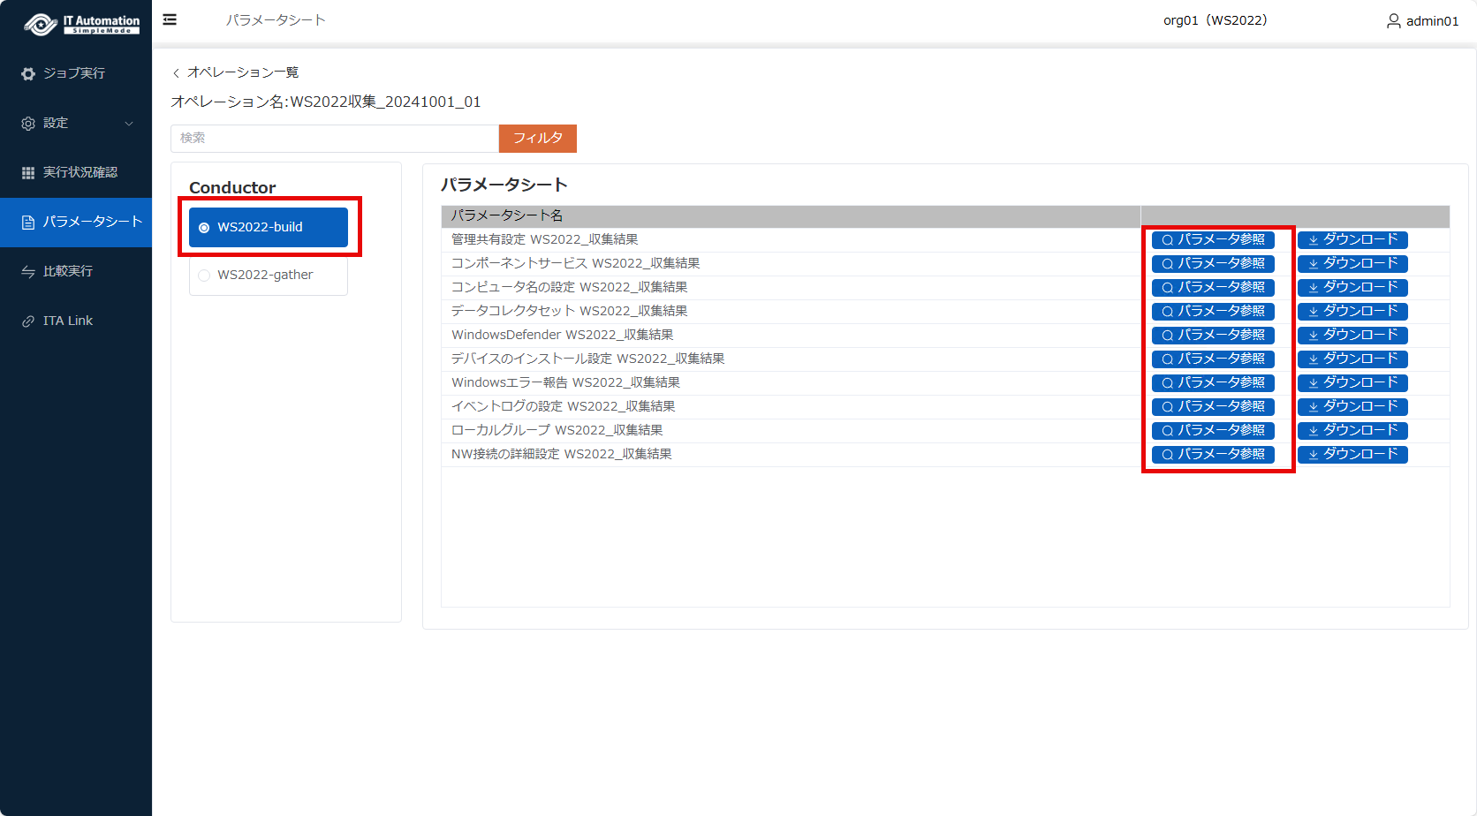Open the org01 (WS2022) workspace selector
The width and height of the screenshot is (1477, 816).
(1215, 20)
